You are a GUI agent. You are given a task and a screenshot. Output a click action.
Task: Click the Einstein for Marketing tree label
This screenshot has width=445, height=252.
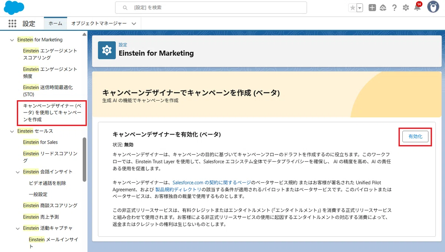coord(40,40)
